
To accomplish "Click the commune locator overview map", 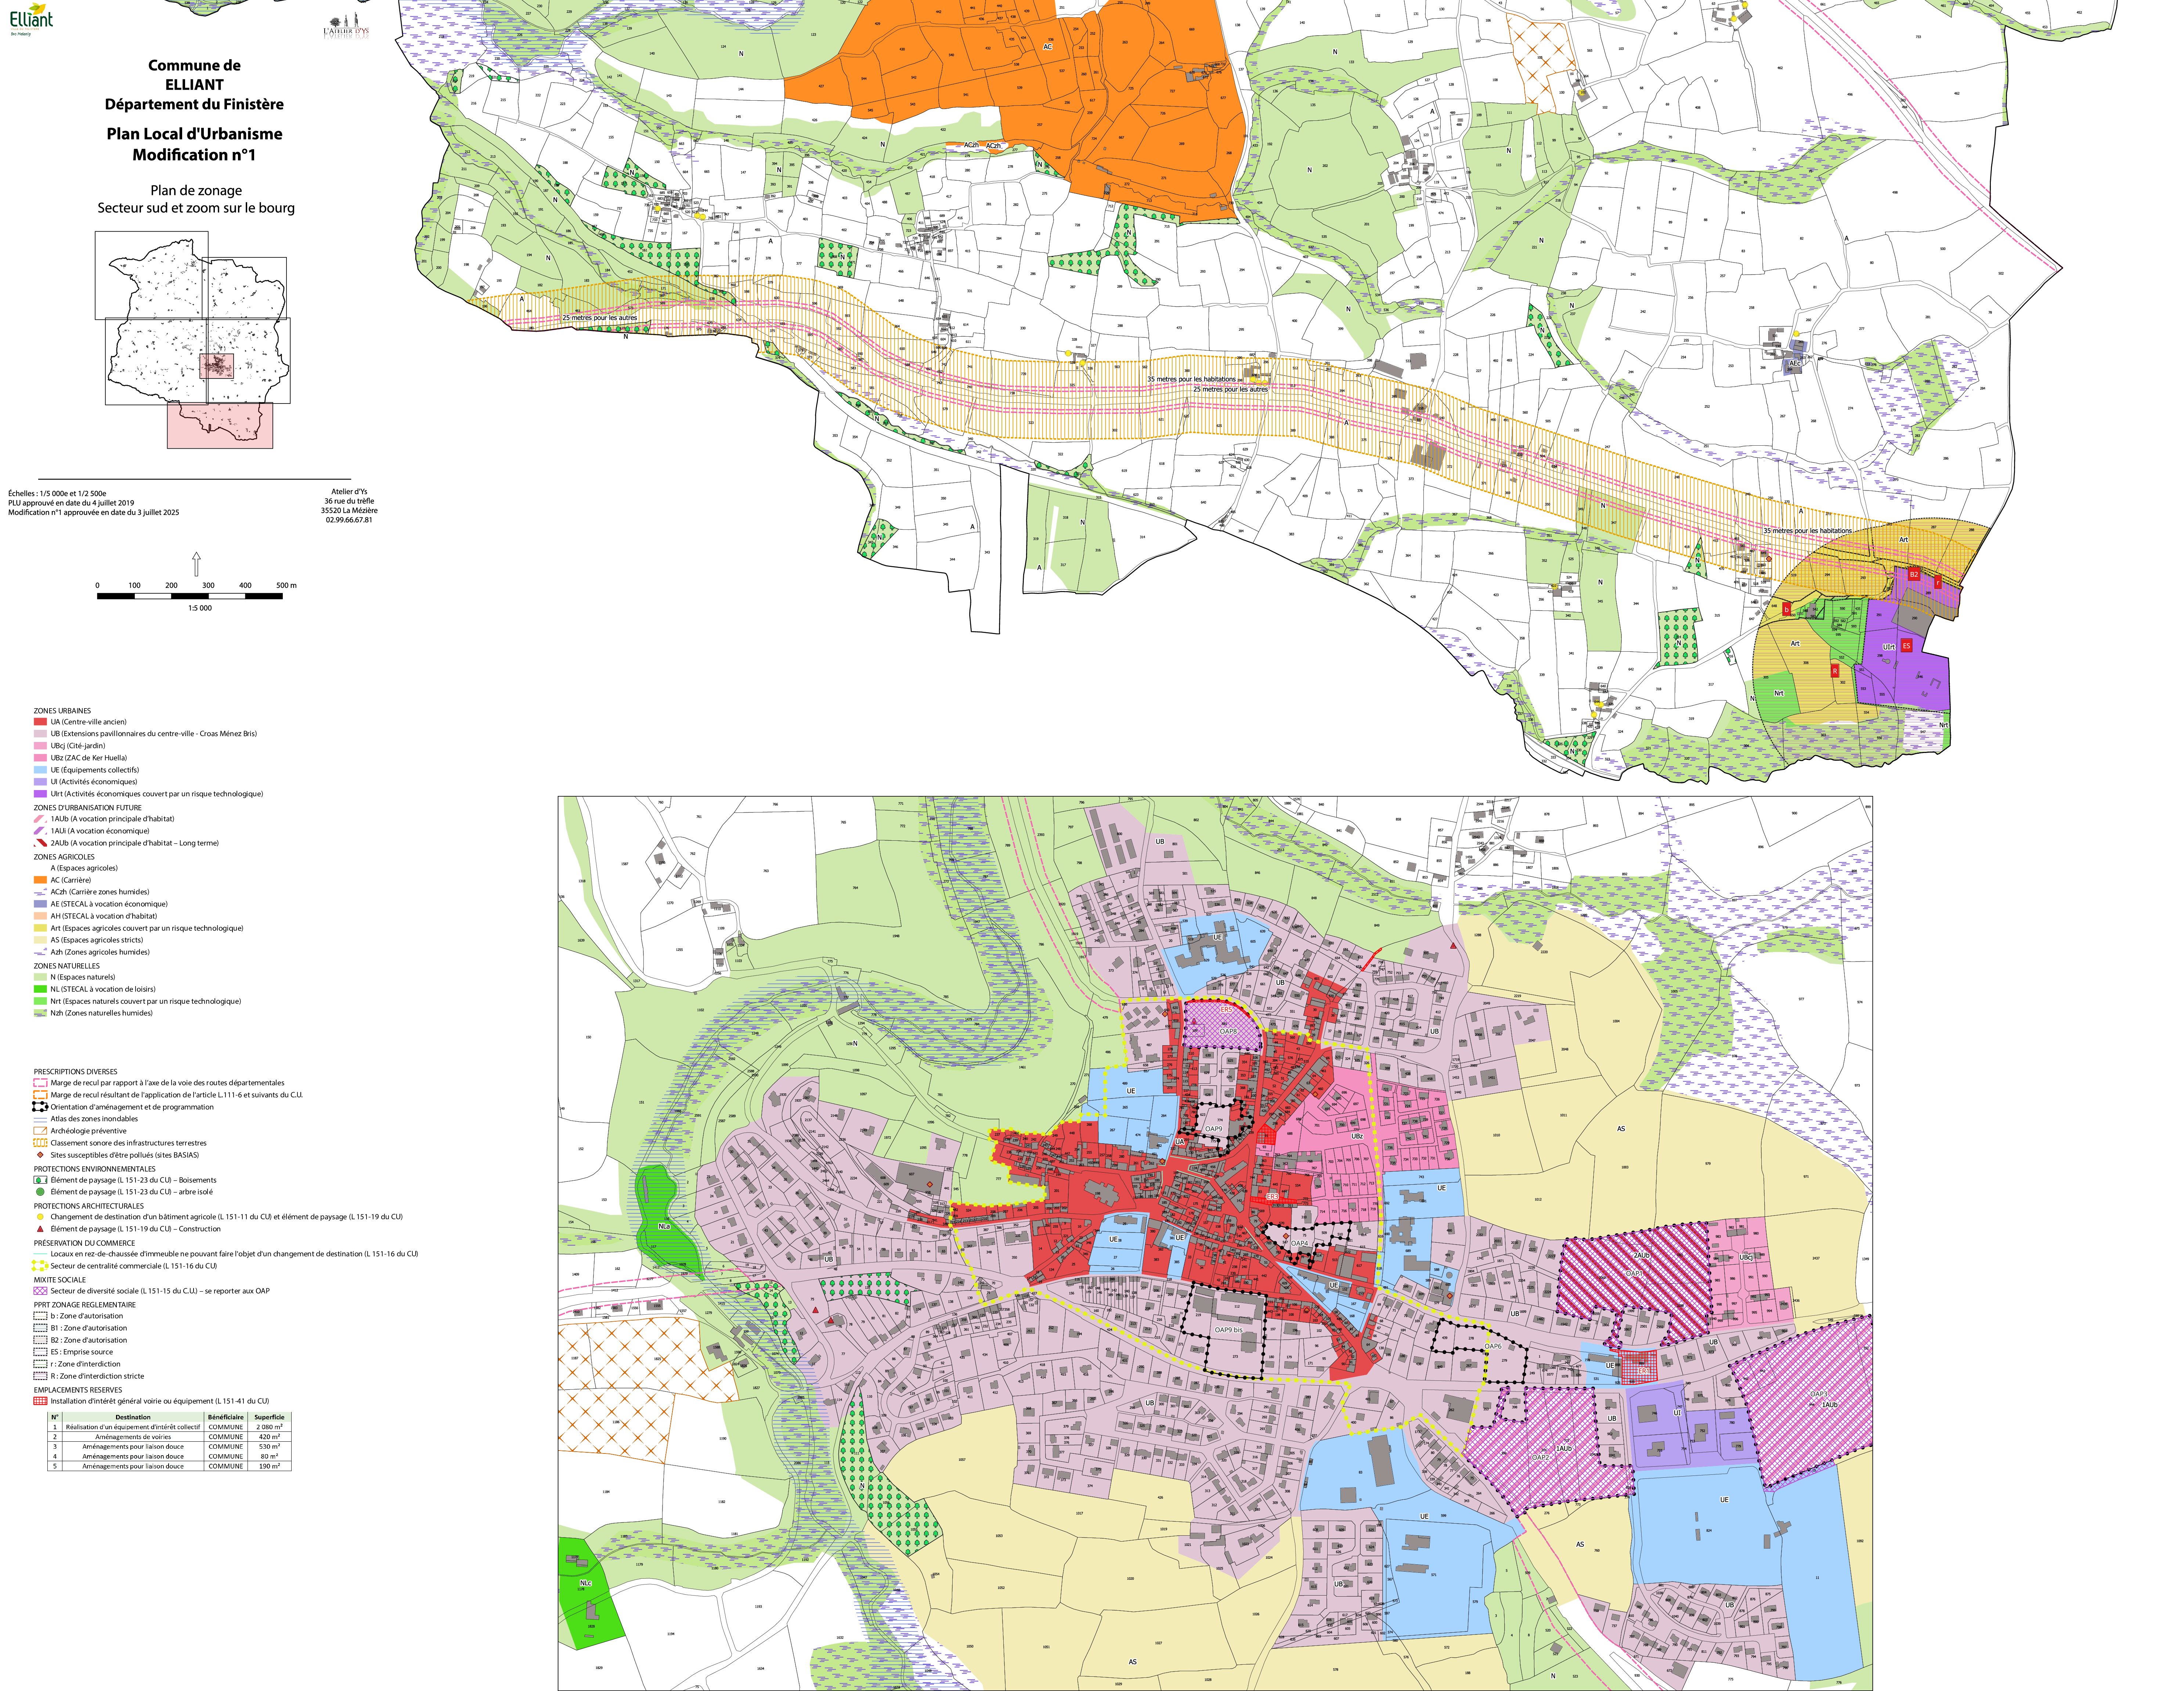I will click(x=193, y=340).
